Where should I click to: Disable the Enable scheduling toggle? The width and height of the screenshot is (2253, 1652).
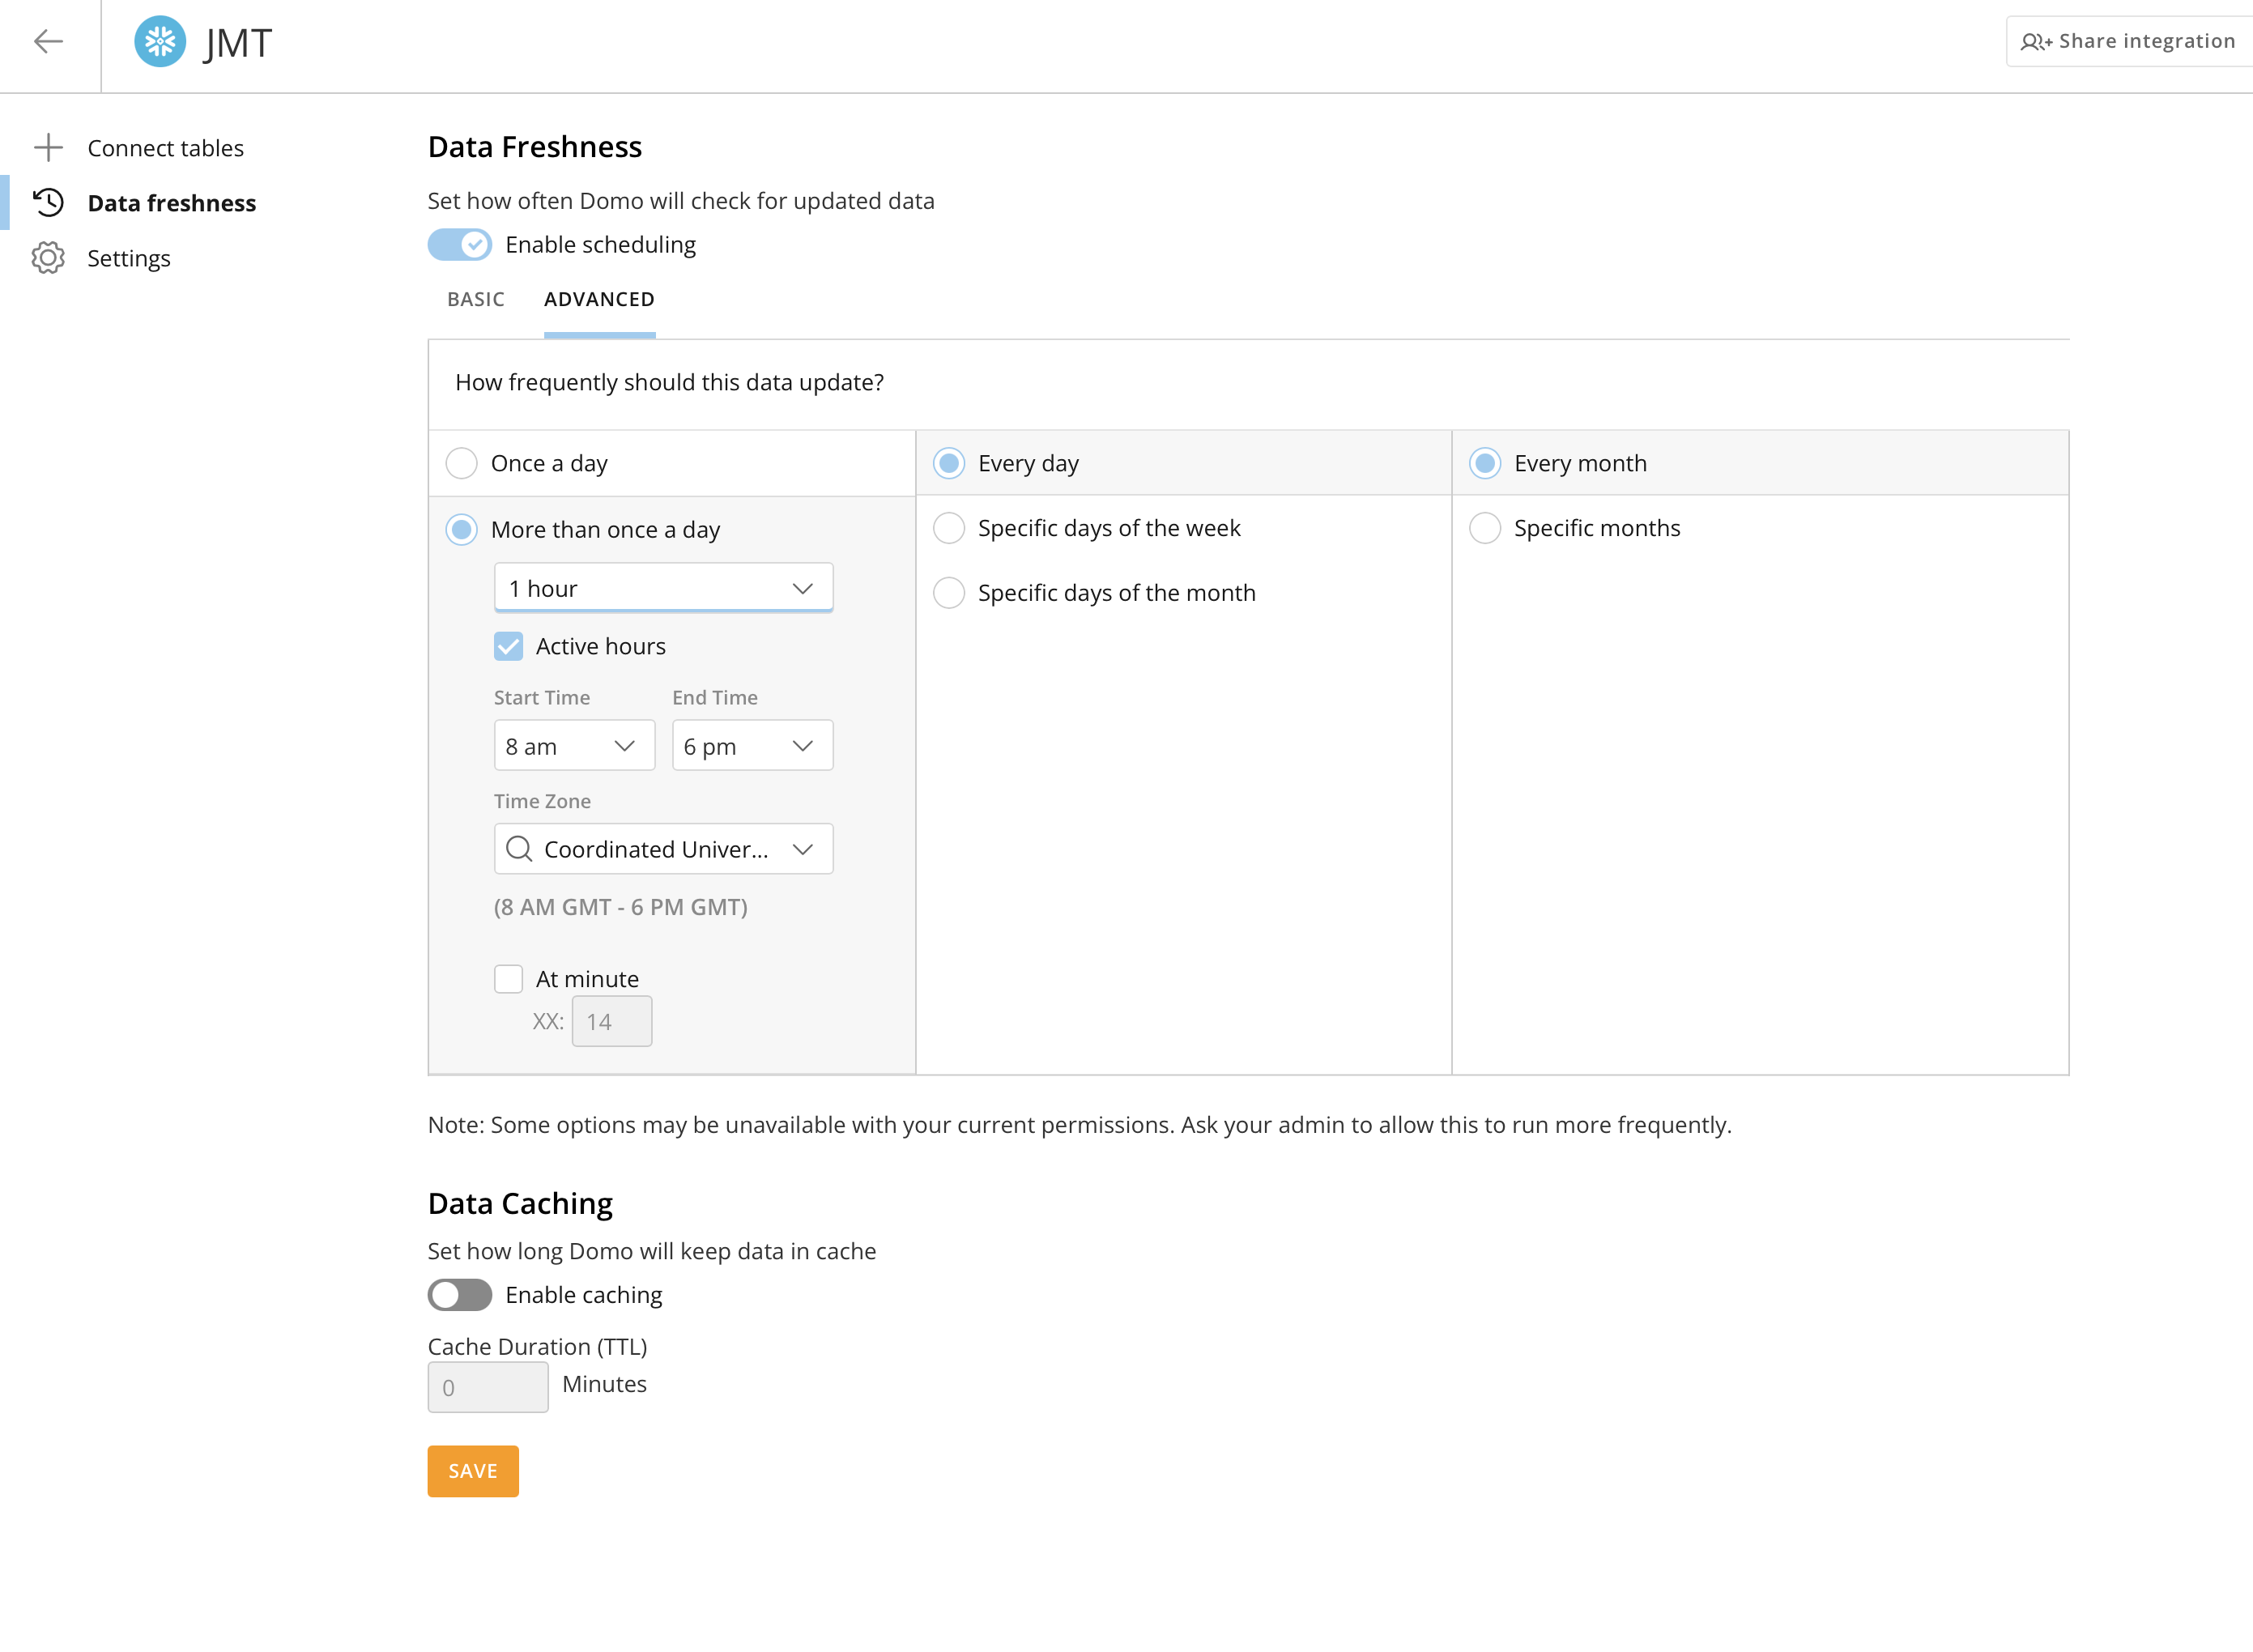459,244
